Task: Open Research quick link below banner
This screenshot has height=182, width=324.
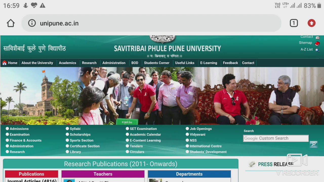Action: [x=17, y=152]
